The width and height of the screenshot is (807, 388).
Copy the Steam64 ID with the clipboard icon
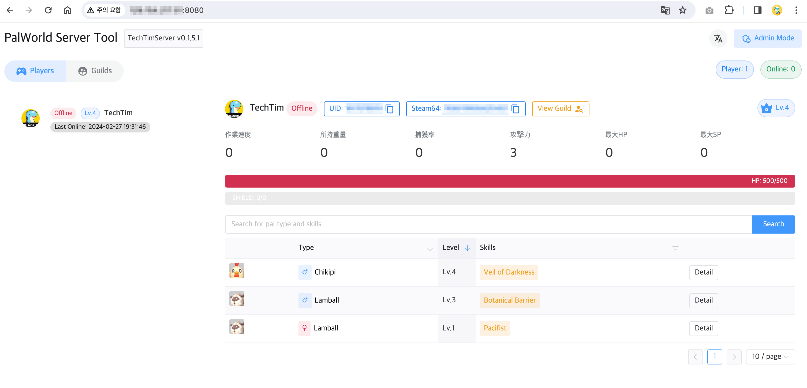pyautogui.click(x=515, y=109)
